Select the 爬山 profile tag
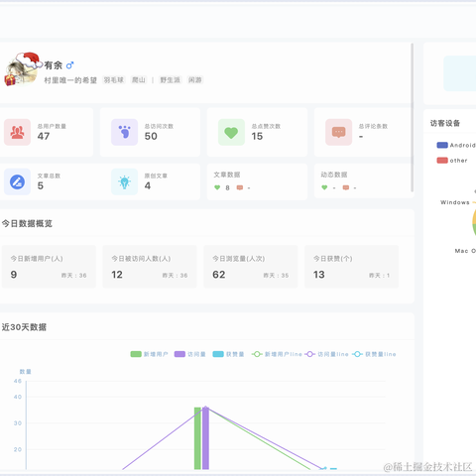The image size is (476, 476). tap(139, 80)
